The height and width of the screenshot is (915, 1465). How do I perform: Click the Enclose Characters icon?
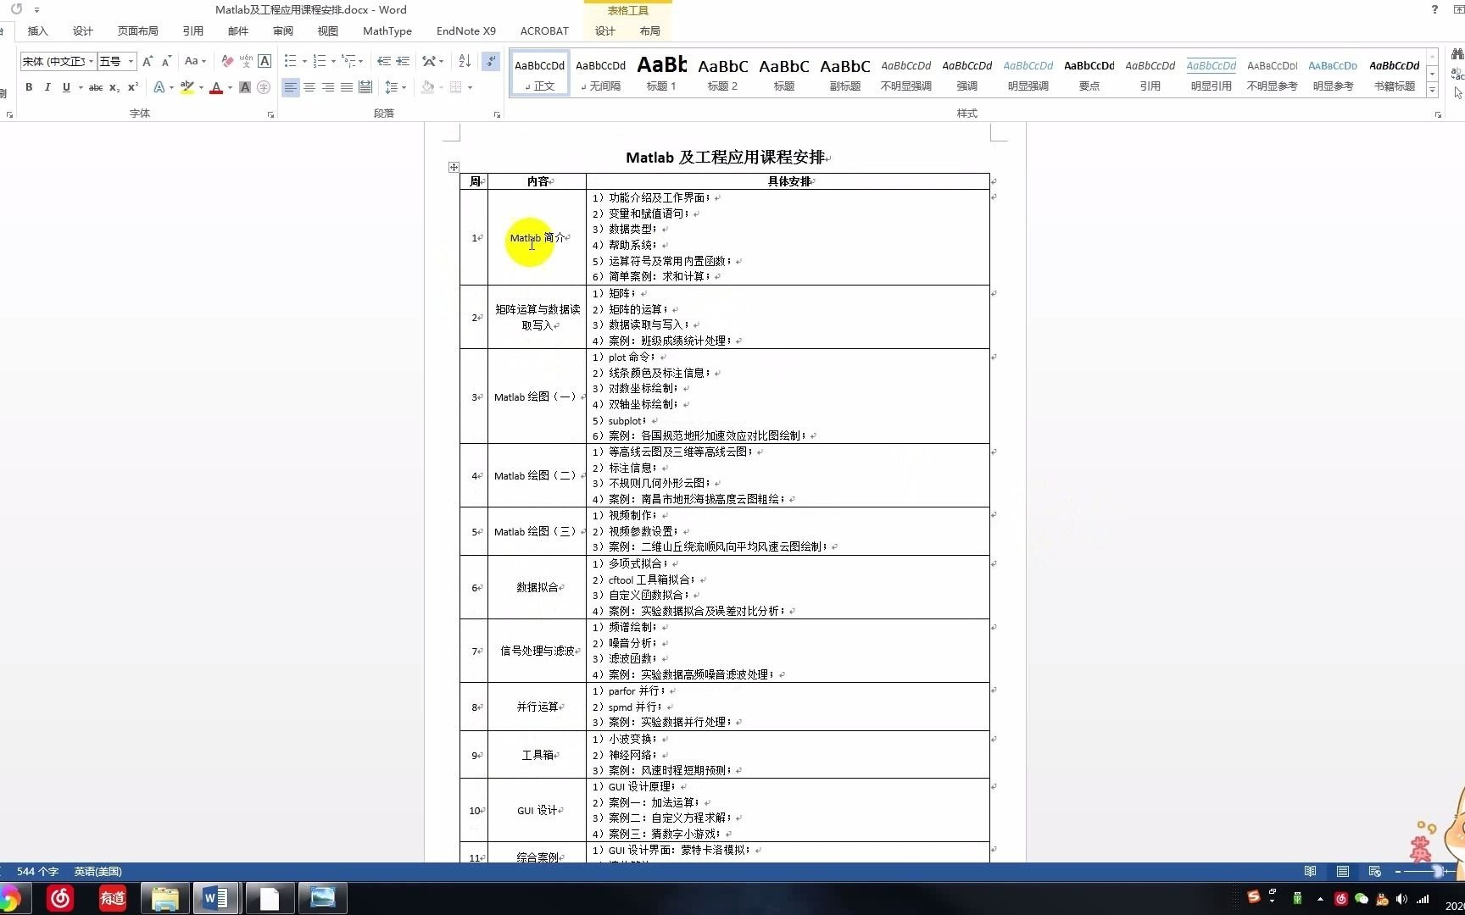(264, 87)
